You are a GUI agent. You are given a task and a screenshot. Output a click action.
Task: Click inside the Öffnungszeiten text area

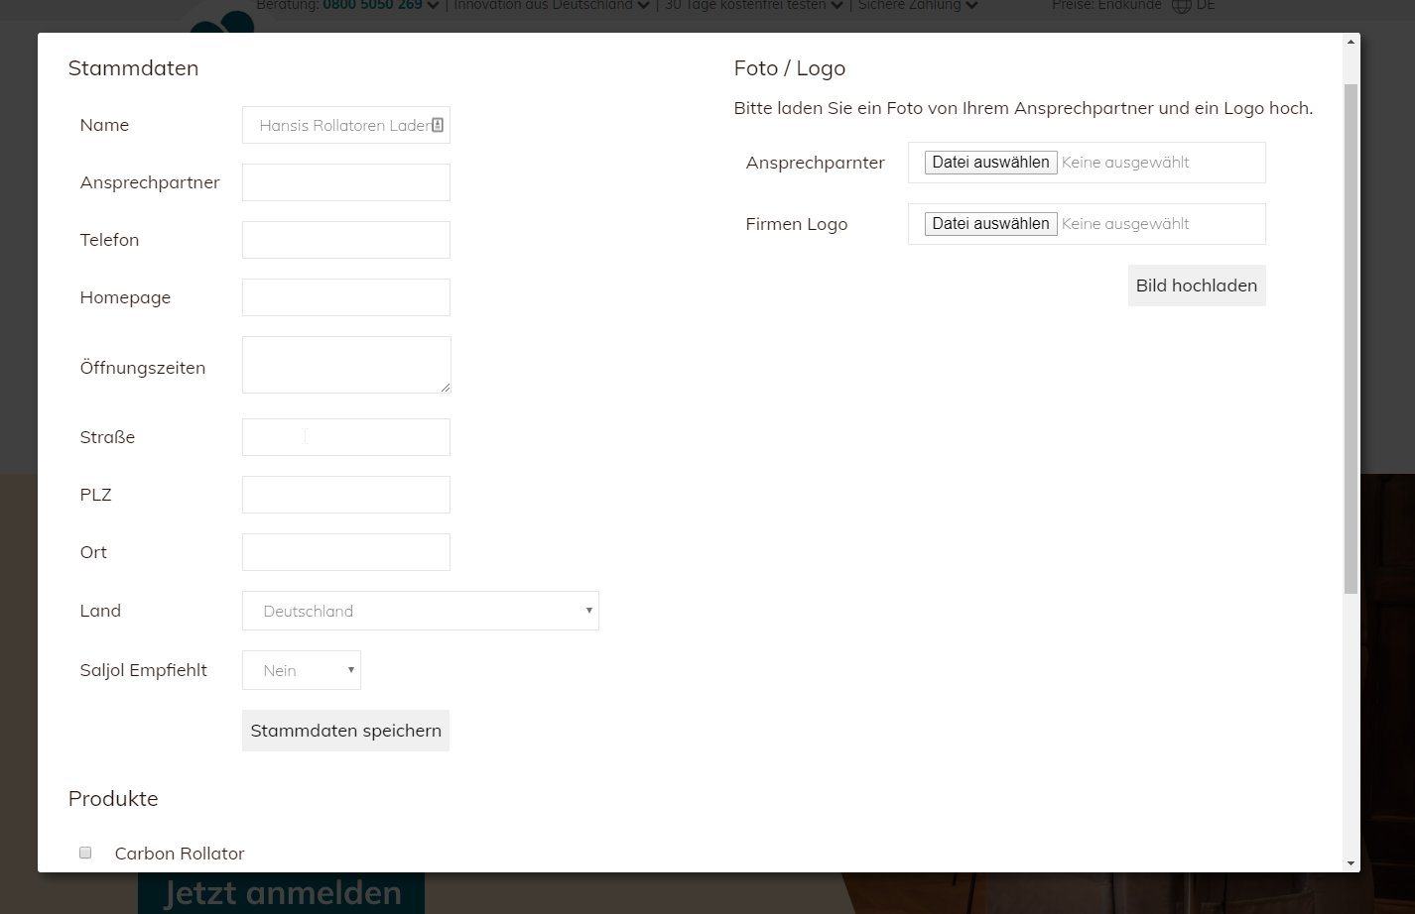pos(345,365)
